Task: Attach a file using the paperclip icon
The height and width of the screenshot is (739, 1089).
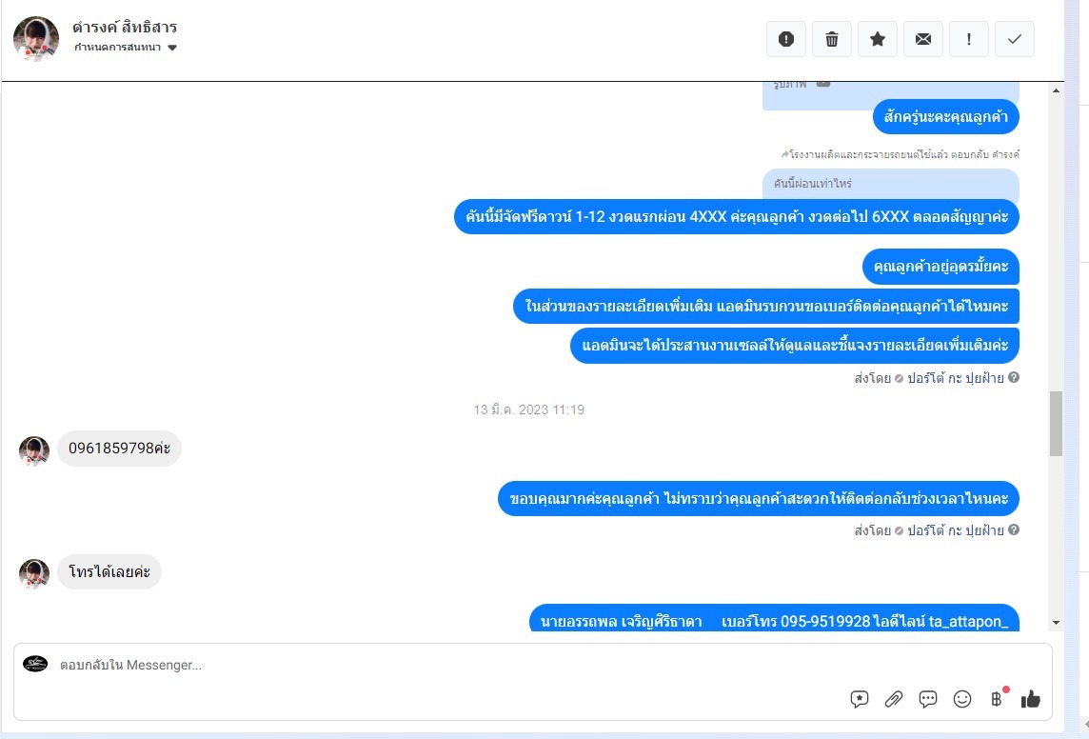Action: (x=893, y=699)
